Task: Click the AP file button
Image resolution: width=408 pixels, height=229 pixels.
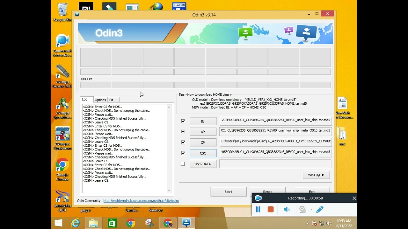Action: (203, 132)
